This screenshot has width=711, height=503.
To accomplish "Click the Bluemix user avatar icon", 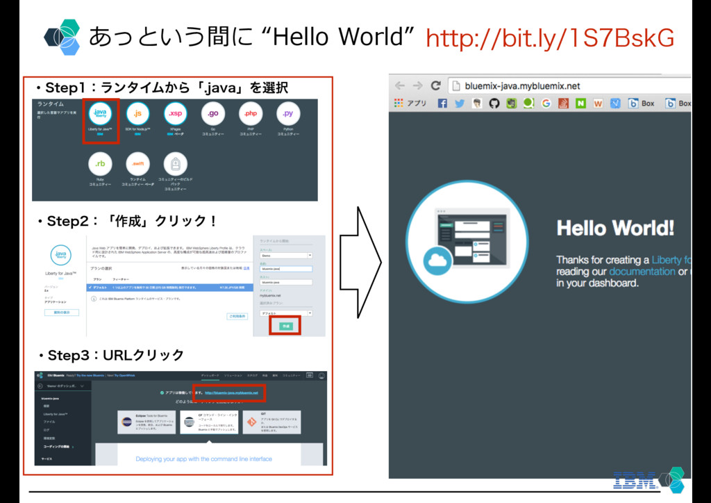I will 321,376.
